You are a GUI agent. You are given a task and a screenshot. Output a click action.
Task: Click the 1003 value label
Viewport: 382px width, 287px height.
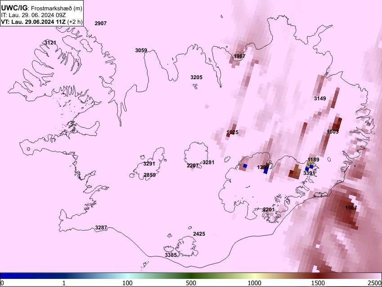click(333, 132)
